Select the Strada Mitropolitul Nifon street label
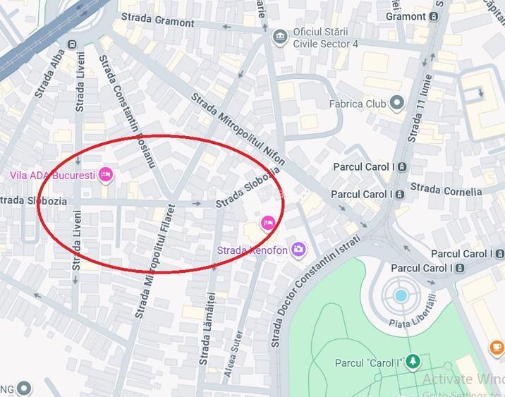The height and width of the screenshot is (397, 505). click(238, 129)
